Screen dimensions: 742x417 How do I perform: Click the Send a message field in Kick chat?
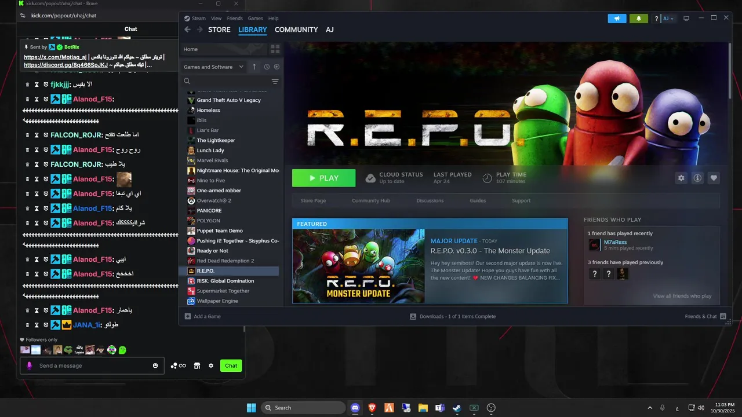click(92, 365)
